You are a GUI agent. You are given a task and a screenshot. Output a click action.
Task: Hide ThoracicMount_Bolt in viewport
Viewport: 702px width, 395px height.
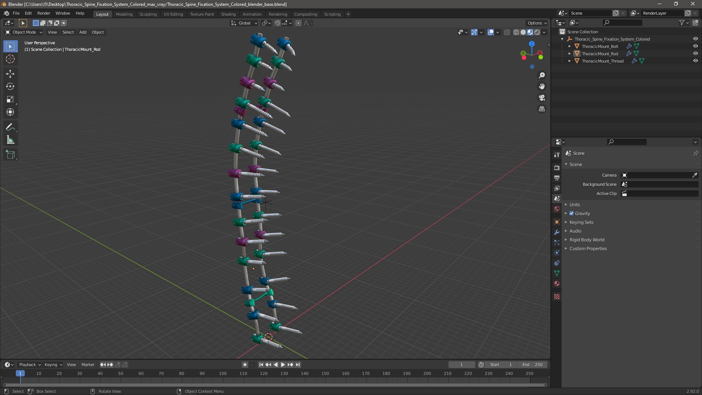click(x=695, y=46)
